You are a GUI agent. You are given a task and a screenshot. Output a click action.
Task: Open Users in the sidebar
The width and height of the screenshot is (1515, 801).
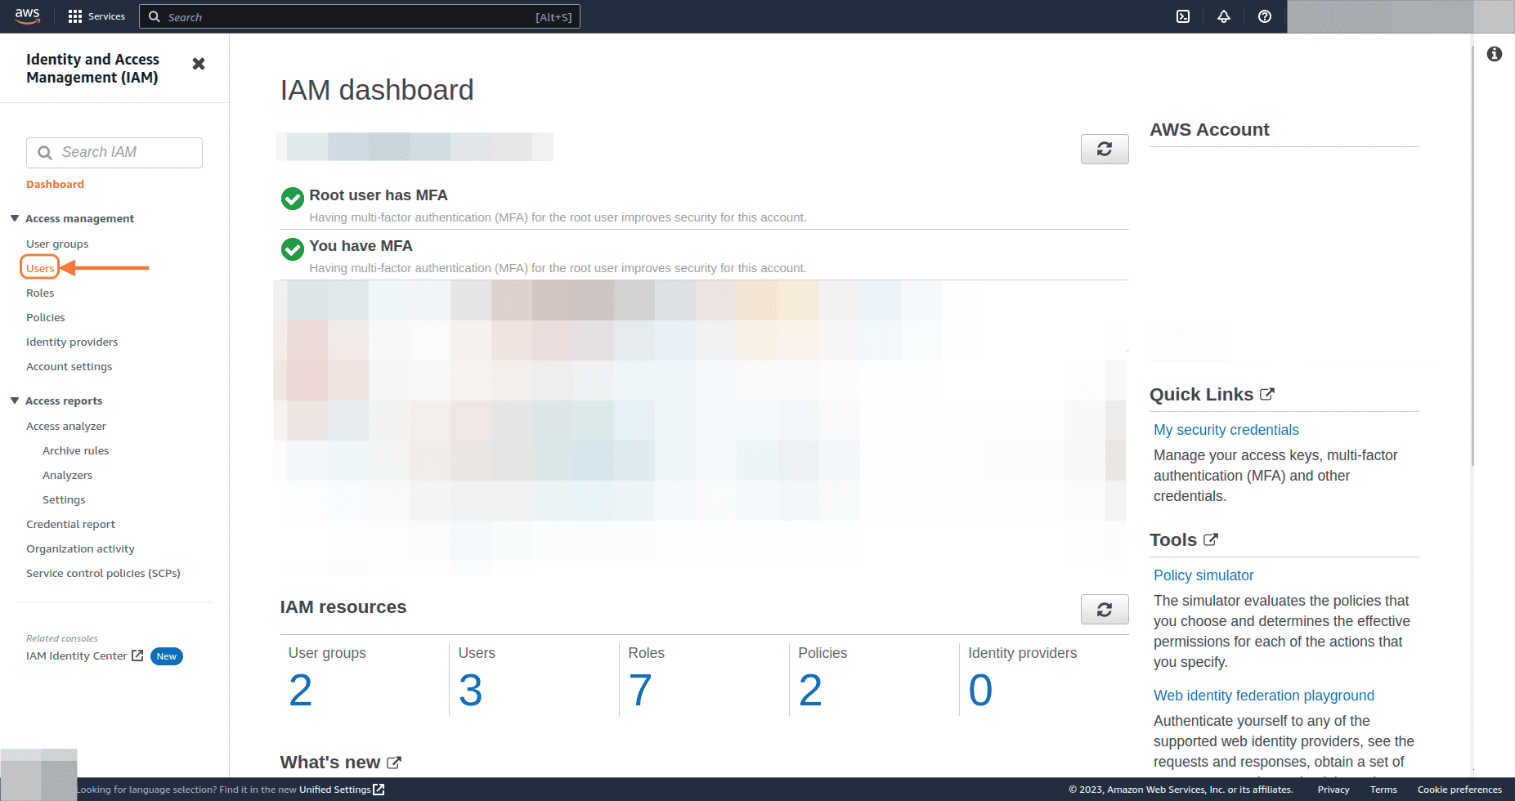pos(40,268)
